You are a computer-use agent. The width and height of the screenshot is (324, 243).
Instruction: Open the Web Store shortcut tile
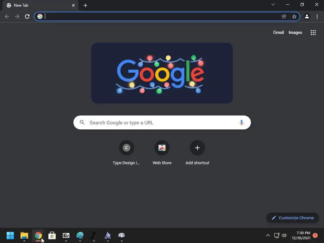tap(162, 153)
